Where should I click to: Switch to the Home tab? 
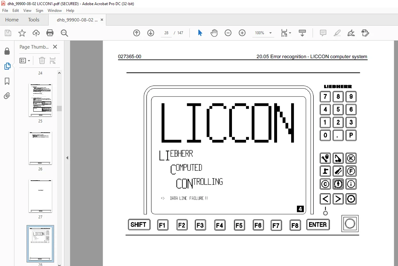[12, 20]
